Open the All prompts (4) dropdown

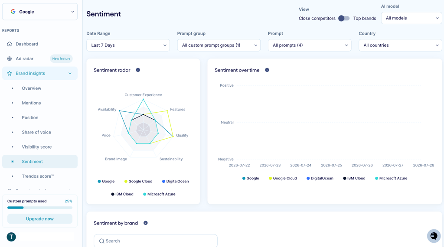(310, 45)
